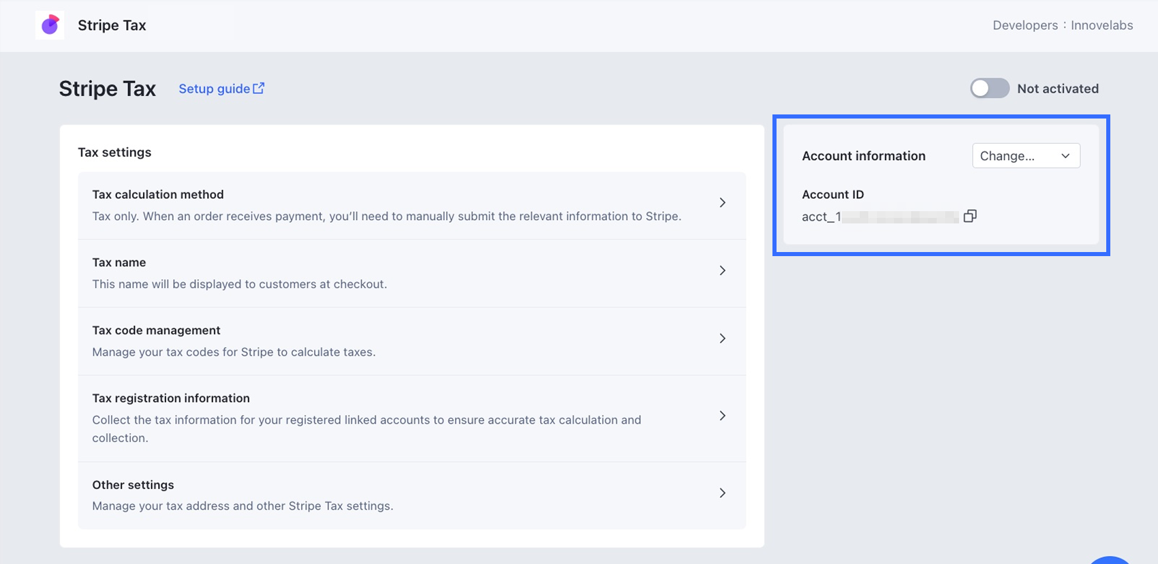Image resolution: width=1158 pixels, height=564 pixels.
Task: Open the Change... account dropdown
Action: click(x=1025, y=156)
